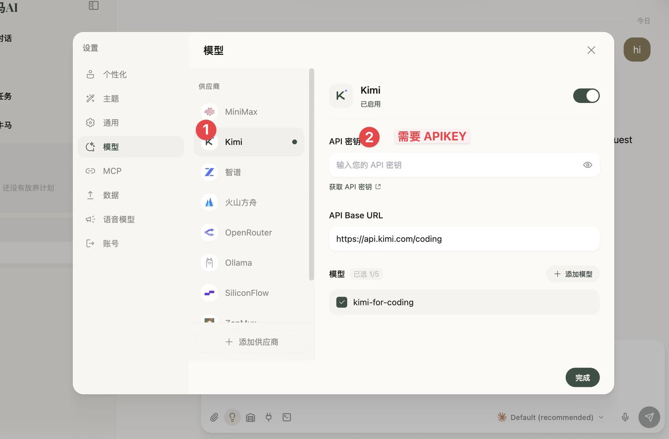669x439 pixels.
Task: Click the MCP link icon
Action: 90,171
